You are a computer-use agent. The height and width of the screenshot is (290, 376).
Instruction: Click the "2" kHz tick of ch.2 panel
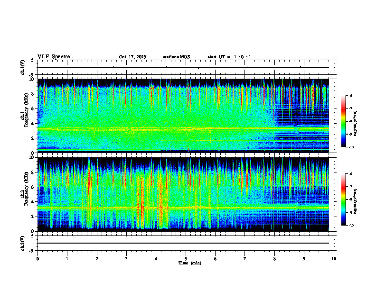[33, 217]
